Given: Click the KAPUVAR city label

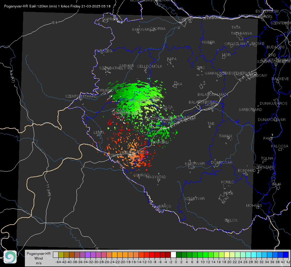Looking at the screenshot, I should coord(141,30).
